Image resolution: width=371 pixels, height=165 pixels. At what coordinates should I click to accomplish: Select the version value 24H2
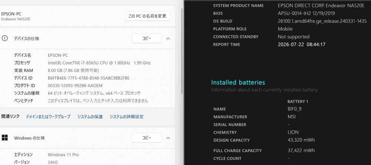pyautogui.click(x=53, y=162)
